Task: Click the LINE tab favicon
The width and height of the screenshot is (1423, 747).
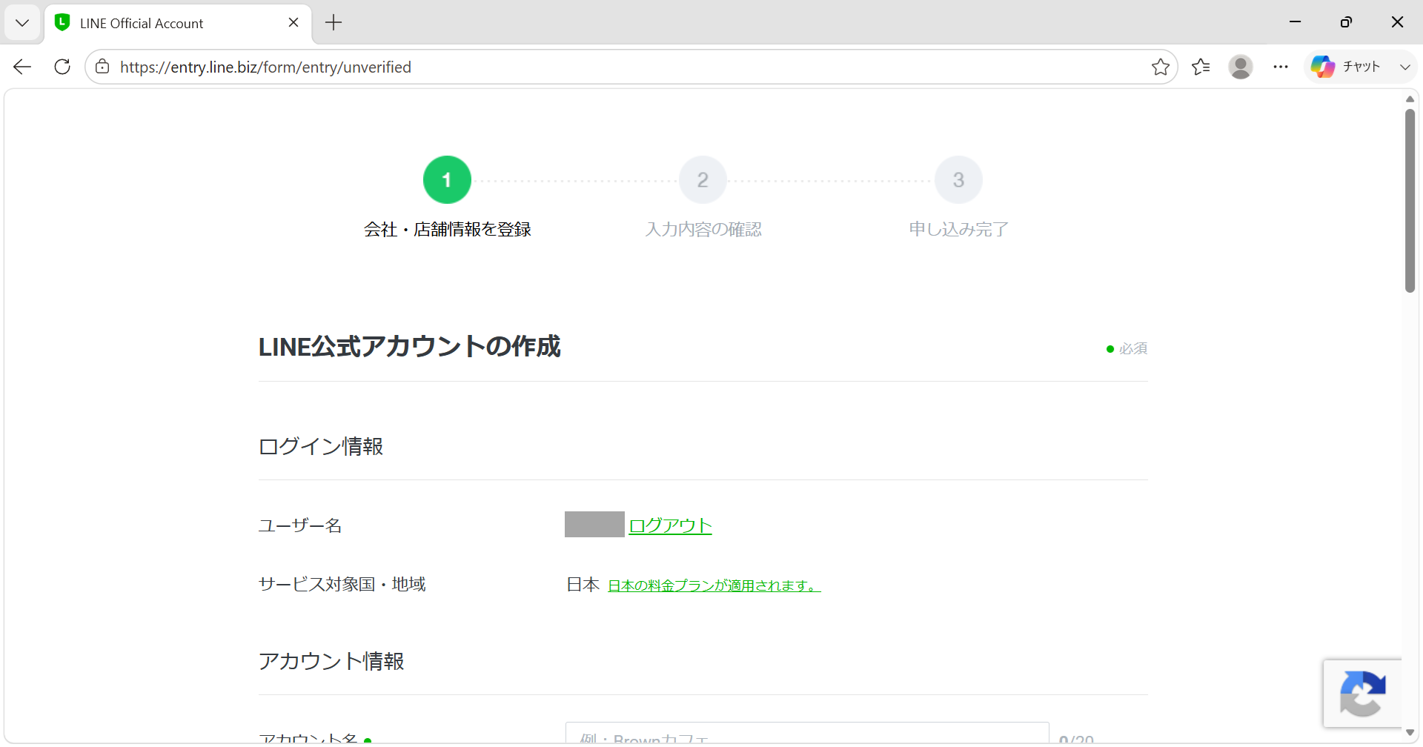Action: tap(62, 22)
